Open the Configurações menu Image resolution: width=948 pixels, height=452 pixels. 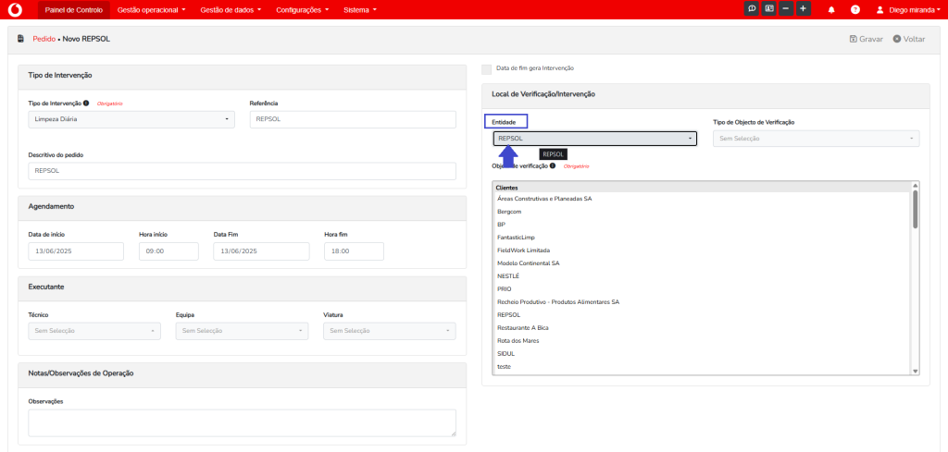tap(303, 9)
